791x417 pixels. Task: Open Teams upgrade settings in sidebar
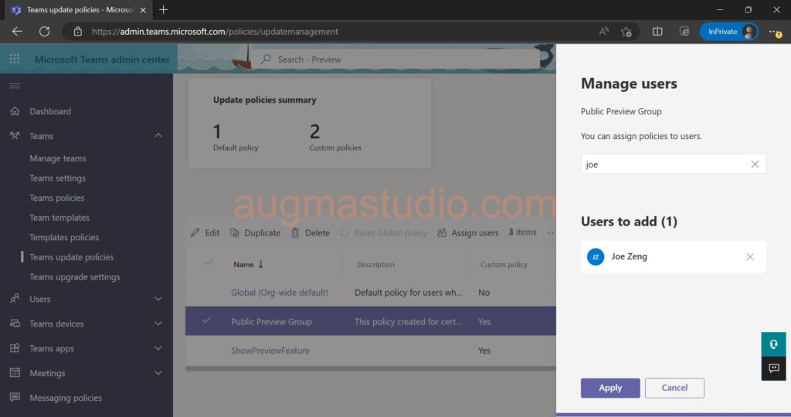click(x=75, y=277)
